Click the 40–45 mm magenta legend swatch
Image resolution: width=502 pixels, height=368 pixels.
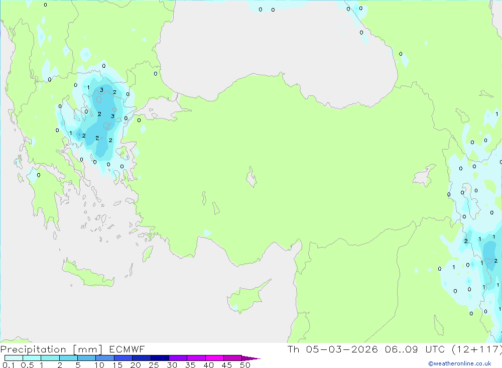[214, 358]
